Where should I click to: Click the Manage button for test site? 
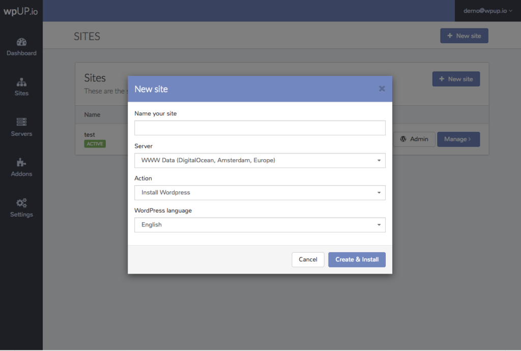coord(458,139)
